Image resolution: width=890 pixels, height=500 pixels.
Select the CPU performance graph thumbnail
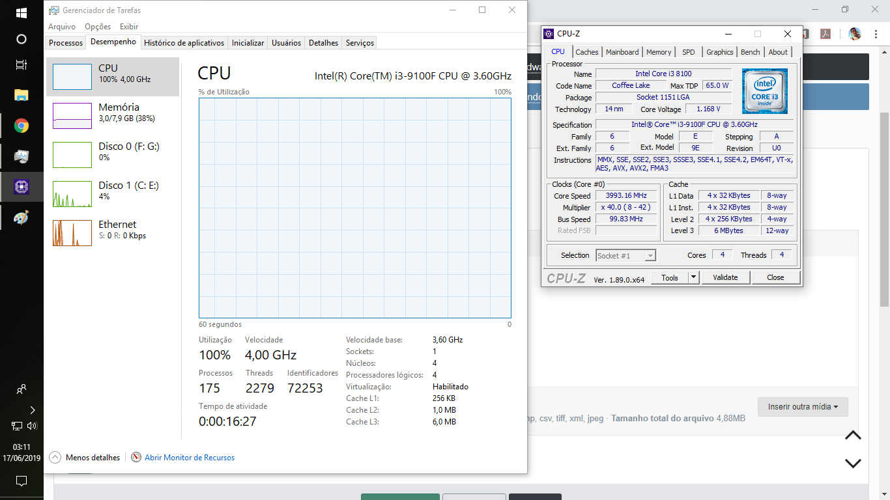point(72,77)
